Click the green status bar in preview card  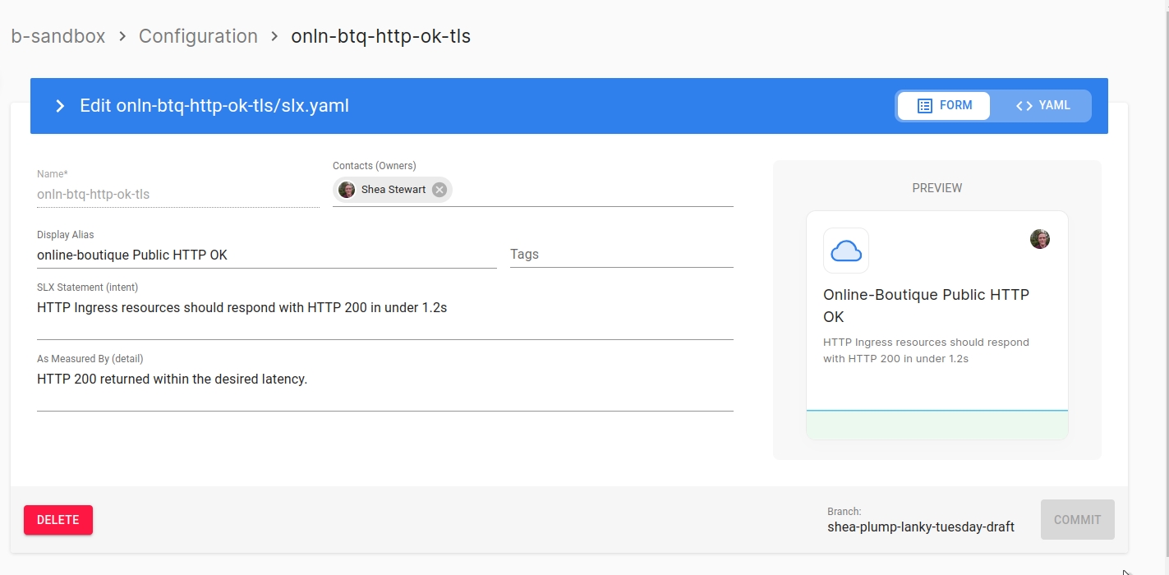pos(937,425)
